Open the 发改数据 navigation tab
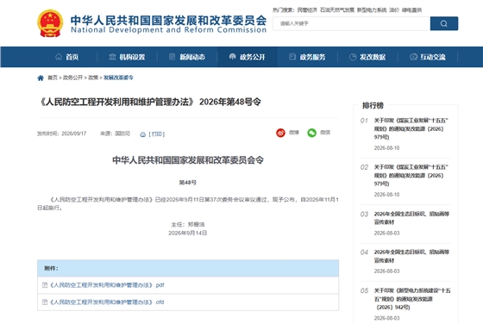 (367, 57)
